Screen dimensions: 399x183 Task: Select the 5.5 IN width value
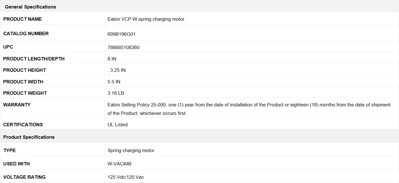pos(114,82)
